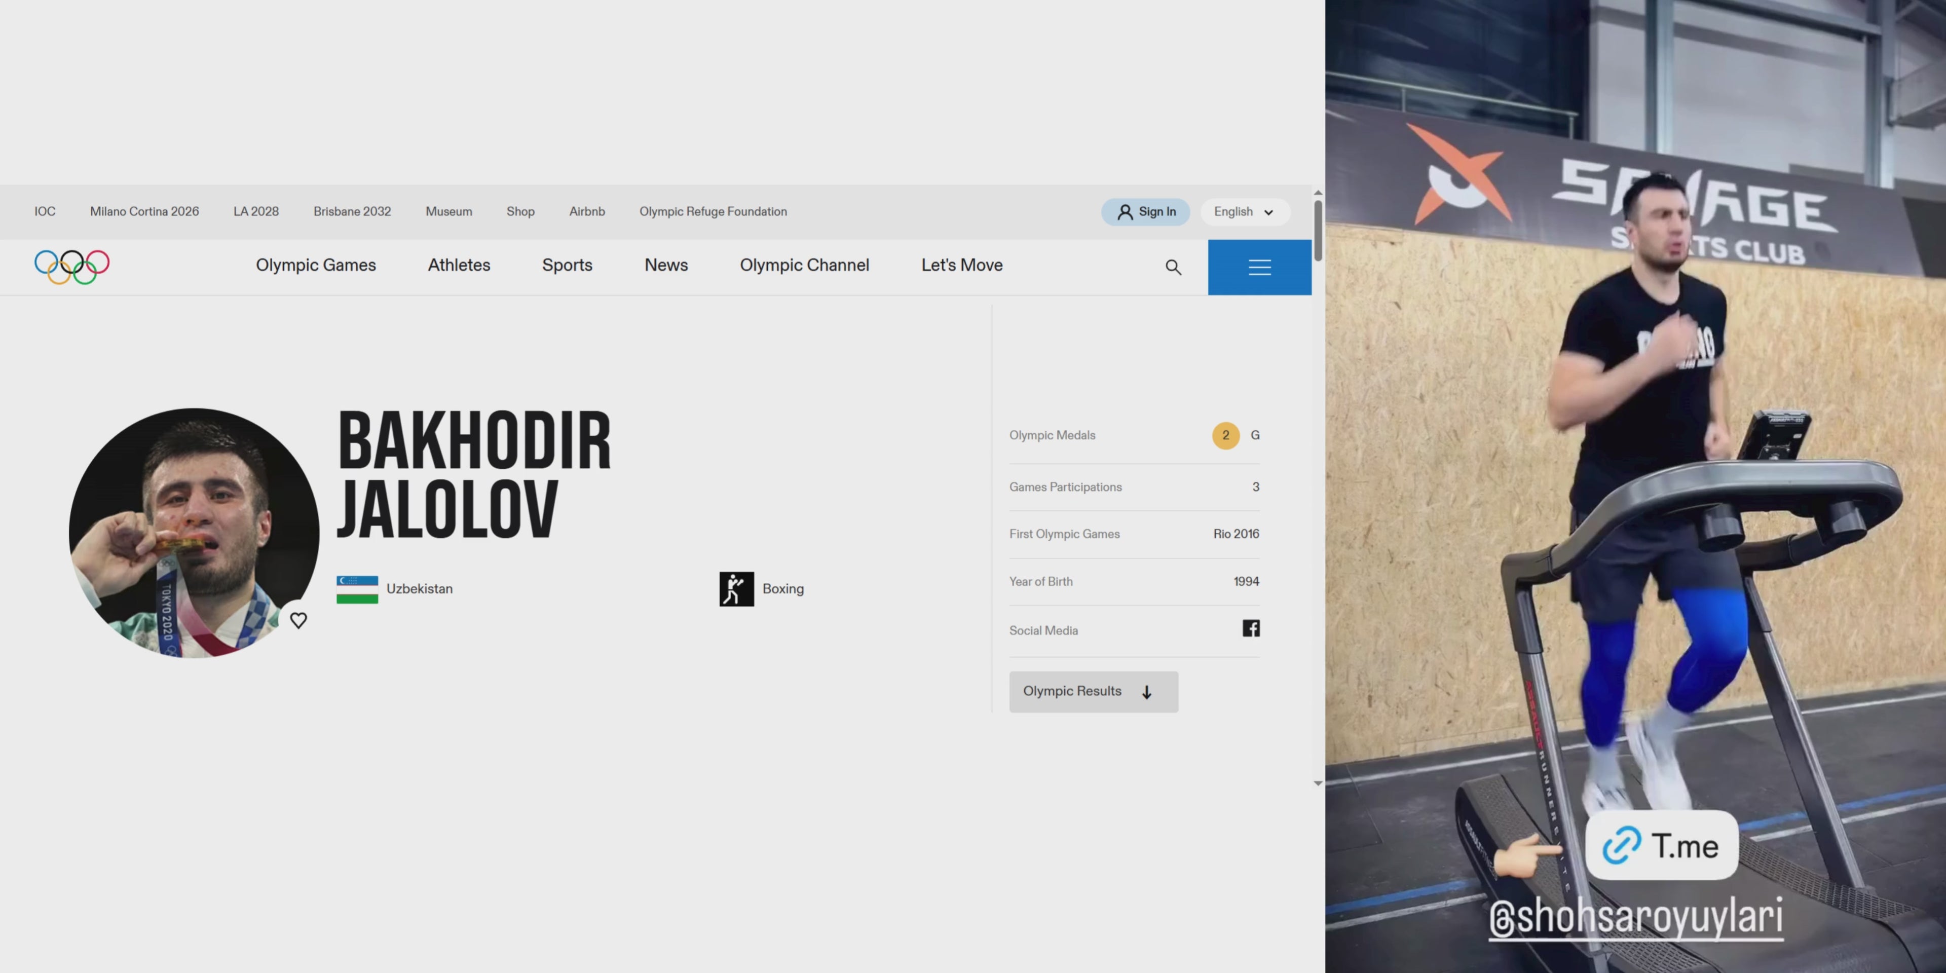
Task: Click the T.me link sticker
Action: tap(1661, 845)
